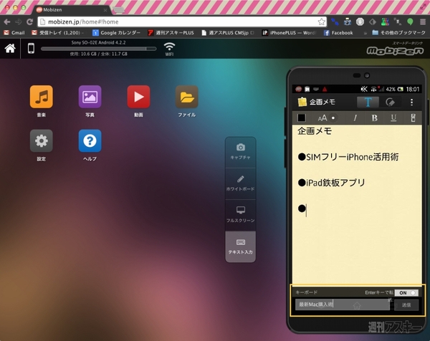430x341 pixels.
Task: Click the green balloon extension icon
Action: 410,21
